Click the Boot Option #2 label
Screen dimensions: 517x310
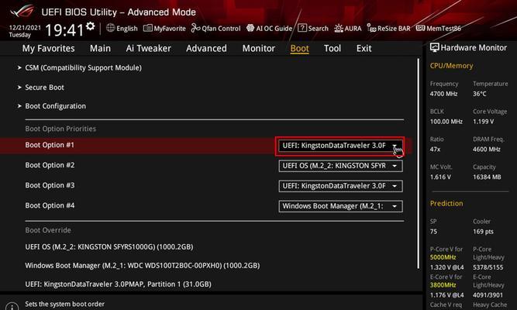tap(50, 165)
